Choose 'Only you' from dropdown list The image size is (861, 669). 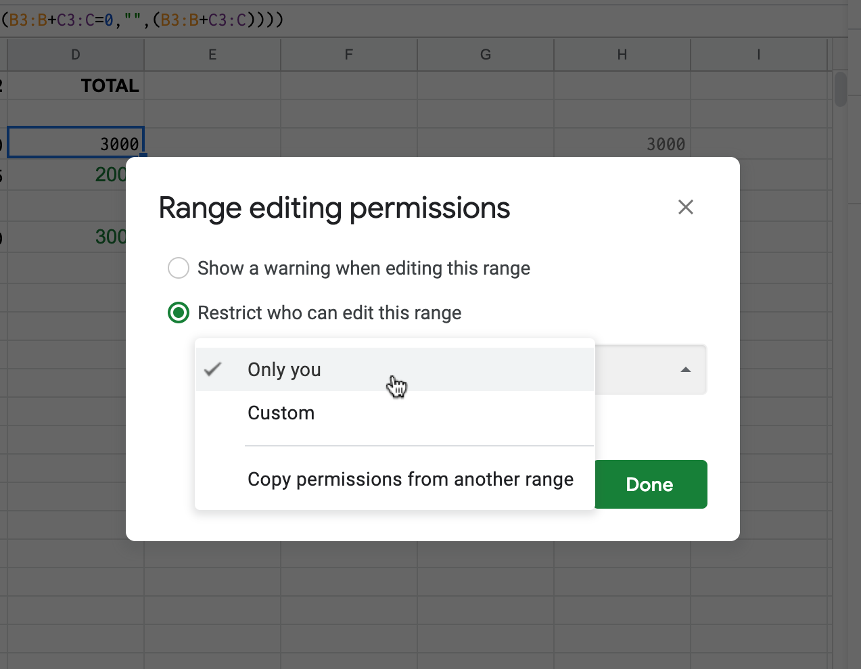[x=284, y=369]
